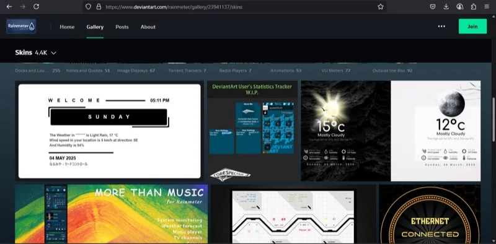Open the Notes and Quotes subfolder
Screen dimensions: 496x244
[88, 71]
